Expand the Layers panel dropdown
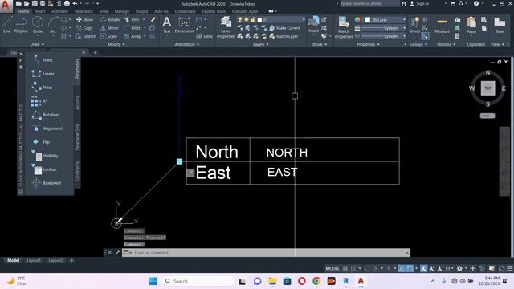 pos(260,44)
